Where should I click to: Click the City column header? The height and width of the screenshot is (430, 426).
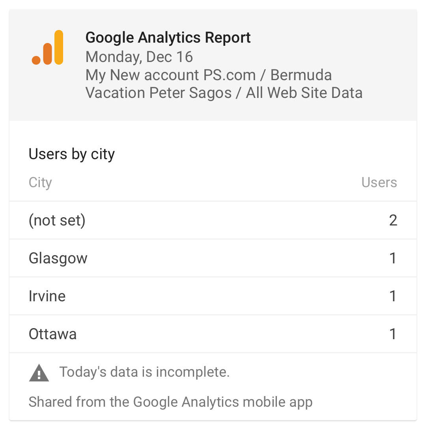click(x=40, y=182)
